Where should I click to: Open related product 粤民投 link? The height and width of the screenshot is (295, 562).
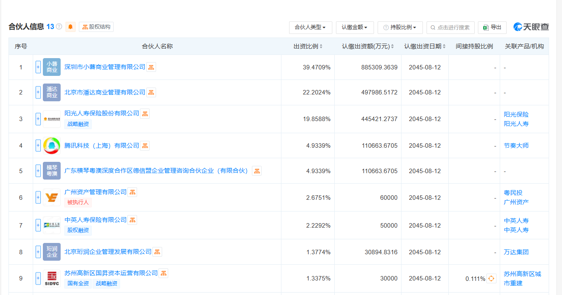coord(513,193)
